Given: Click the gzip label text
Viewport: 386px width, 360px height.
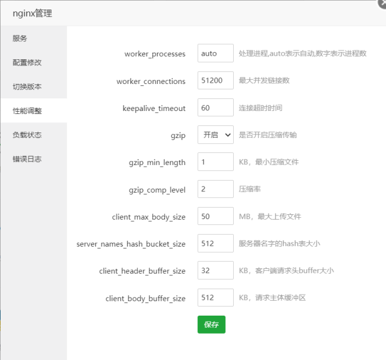Looking at the screenshot, I should coord(178,136).
